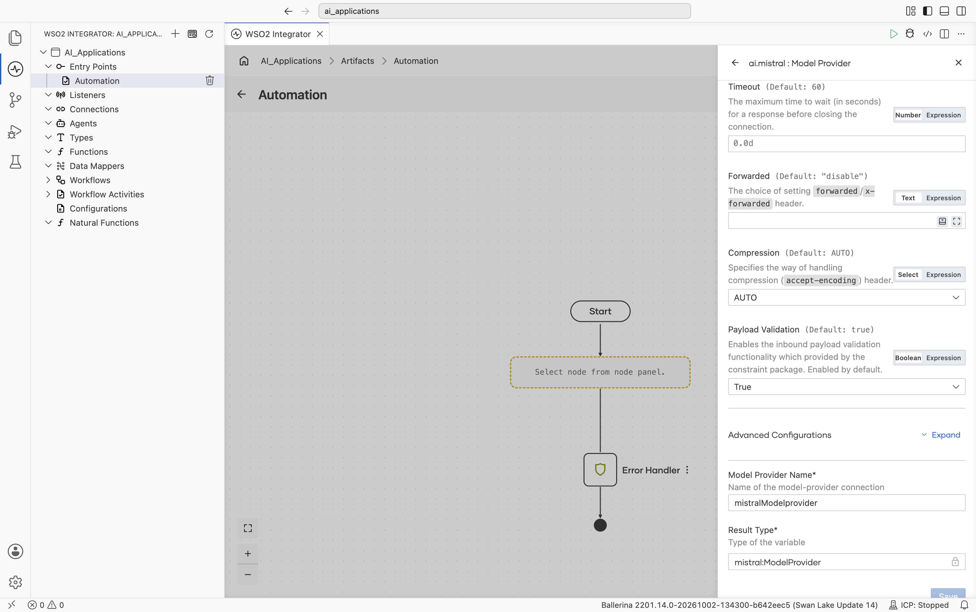This screenshot has height=612, width=976.
Task: Open the Compression AUTO dropdown
Action: 846,298
